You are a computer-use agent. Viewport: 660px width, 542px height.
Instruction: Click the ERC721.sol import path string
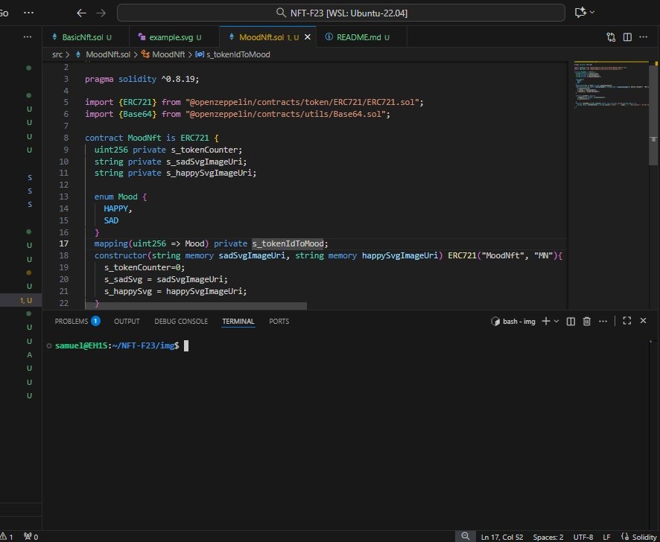(x=302, y=102)
